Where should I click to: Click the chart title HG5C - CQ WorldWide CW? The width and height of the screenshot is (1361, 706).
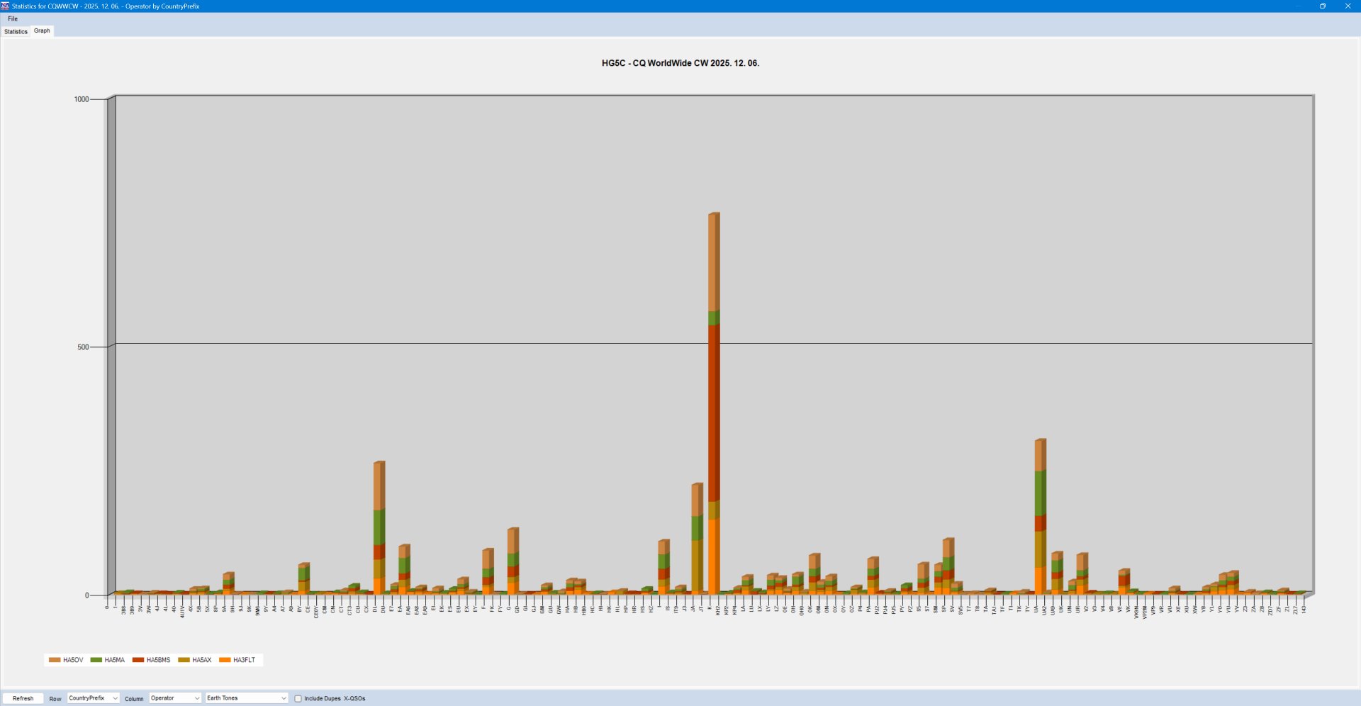click(680, 63)
